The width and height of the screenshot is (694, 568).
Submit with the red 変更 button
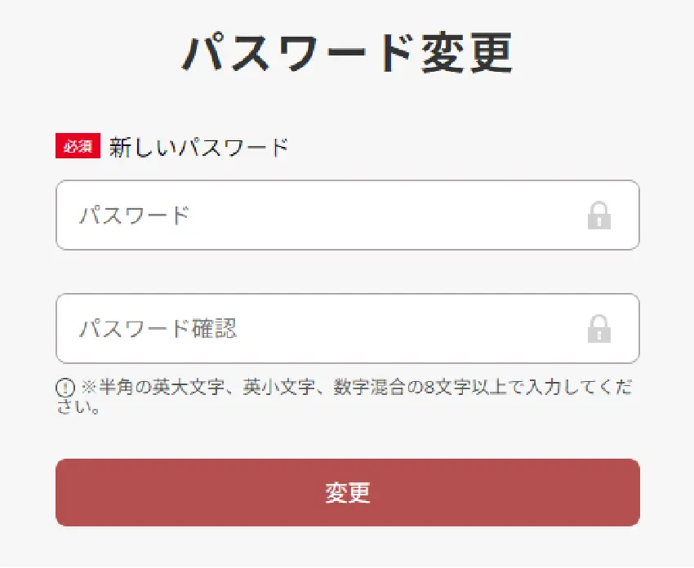tap(348, 492)
